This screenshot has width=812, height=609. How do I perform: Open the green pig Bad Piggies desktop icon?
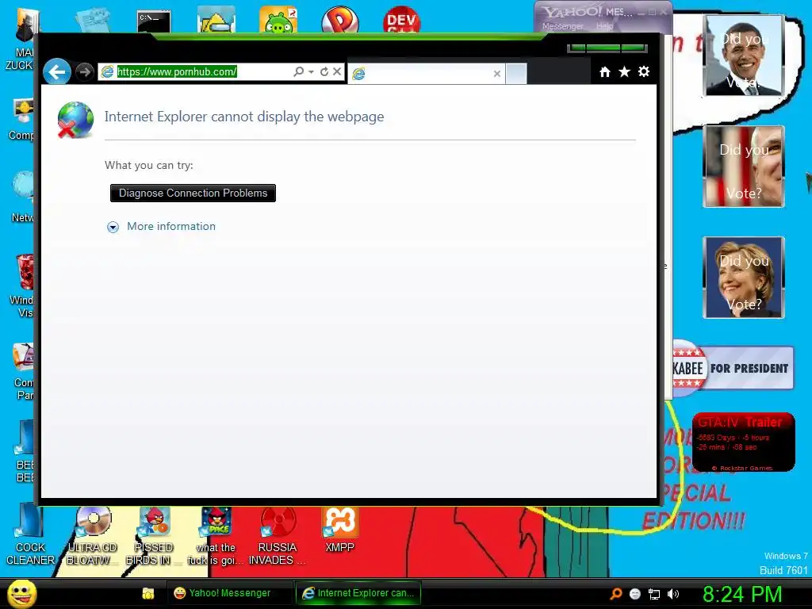278,20
